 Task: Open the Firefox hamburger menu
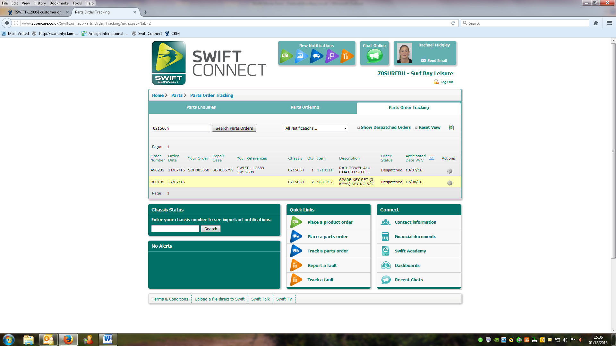click(x=609, y=23)
